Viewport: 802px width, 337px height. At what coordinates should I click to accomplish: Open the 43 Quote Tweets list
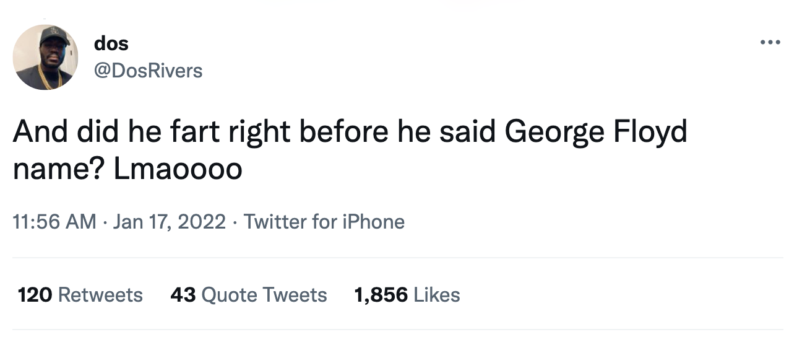click(248, 295)
